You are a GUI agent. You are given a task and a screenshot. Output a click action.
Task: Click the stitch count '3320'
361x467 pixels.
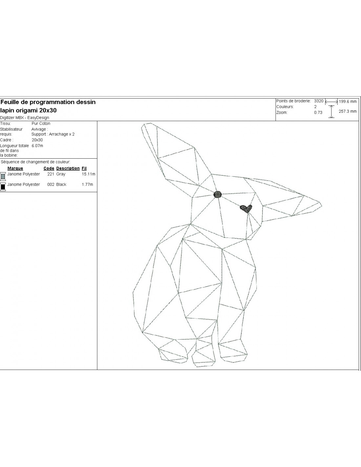coord(319,101)
